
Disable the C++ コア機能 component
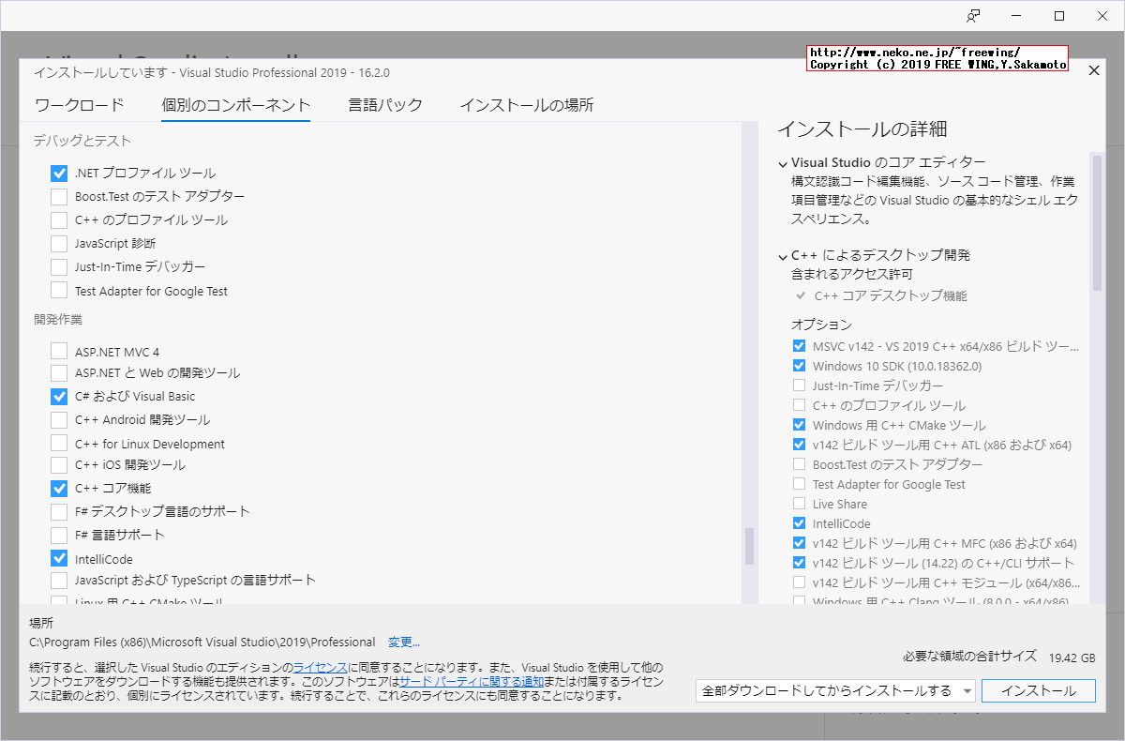[58, 488]
